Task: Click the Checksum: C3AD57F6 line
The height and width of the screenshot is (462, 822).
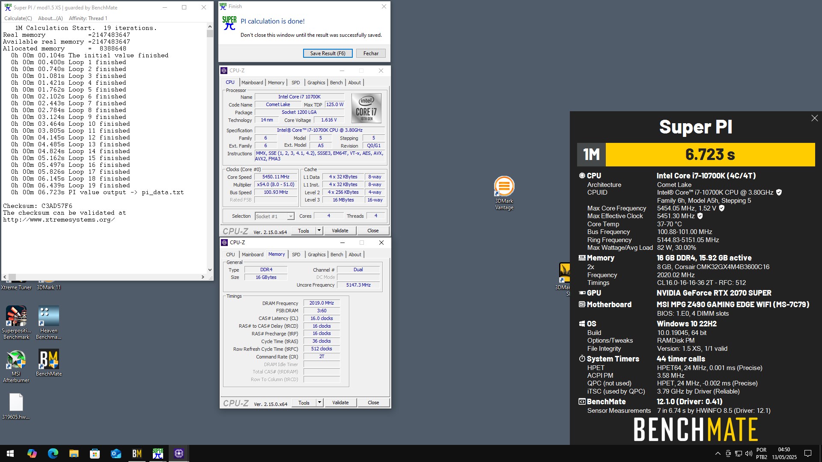Action: point(38,206)
